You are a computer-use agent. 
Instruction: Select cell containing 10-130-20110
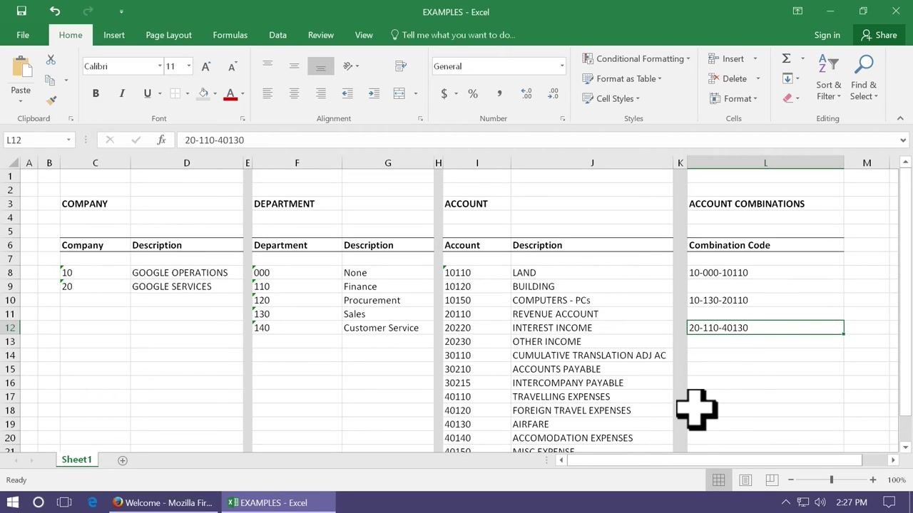tap(765, 300)
